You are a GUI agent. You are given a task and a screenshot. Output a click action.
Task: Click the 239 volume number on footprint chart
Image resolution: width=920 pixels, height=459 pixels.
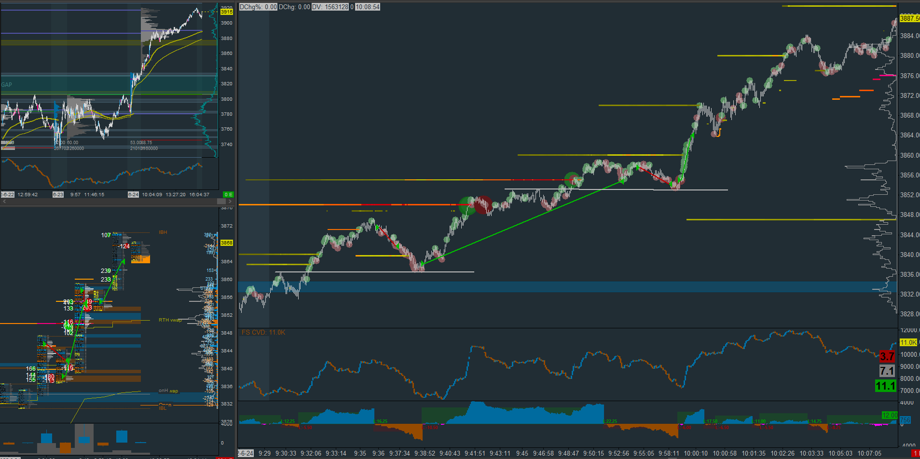pos(106,271)
